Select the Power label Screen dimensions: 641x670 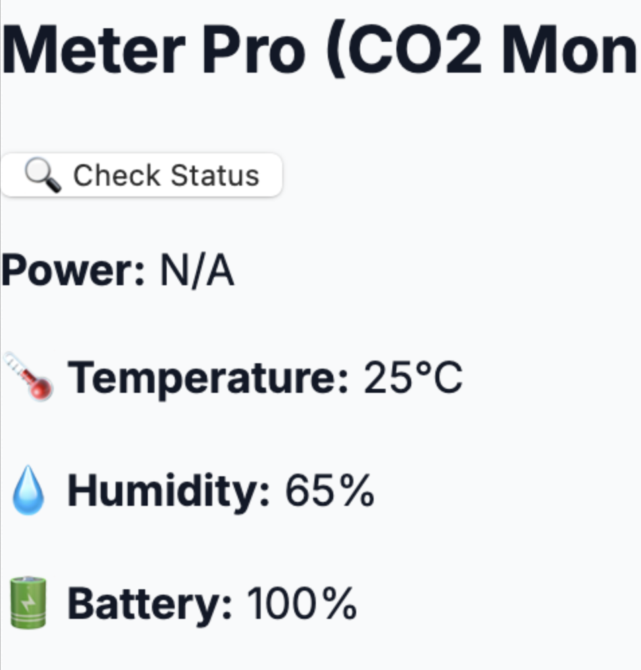pos(73,271)
